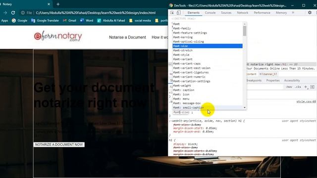Screen dimensions: 317x178
Task: Select font-feature-settings from the autocomplete list
Action: click(208, 33)
